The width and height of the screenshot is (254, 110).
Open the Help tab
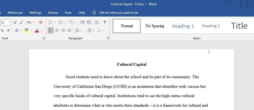82,13
